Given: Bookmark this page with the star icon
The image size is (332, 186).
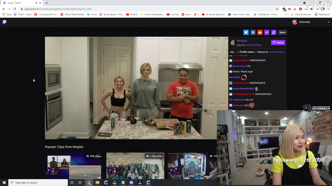Looking at the screenshot, I should 277,9.
